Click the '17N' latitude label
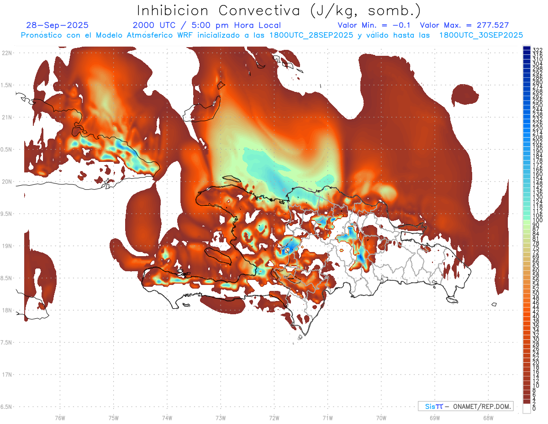The width and height of the screenshot is (548, 424). pos(7,375)
